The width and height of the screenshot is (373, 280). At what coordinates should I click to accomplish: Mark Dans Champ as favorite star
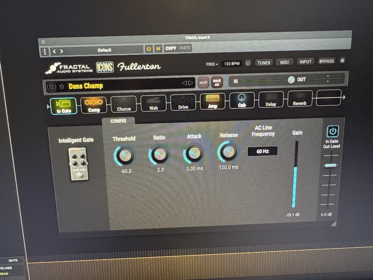(62, 87)
